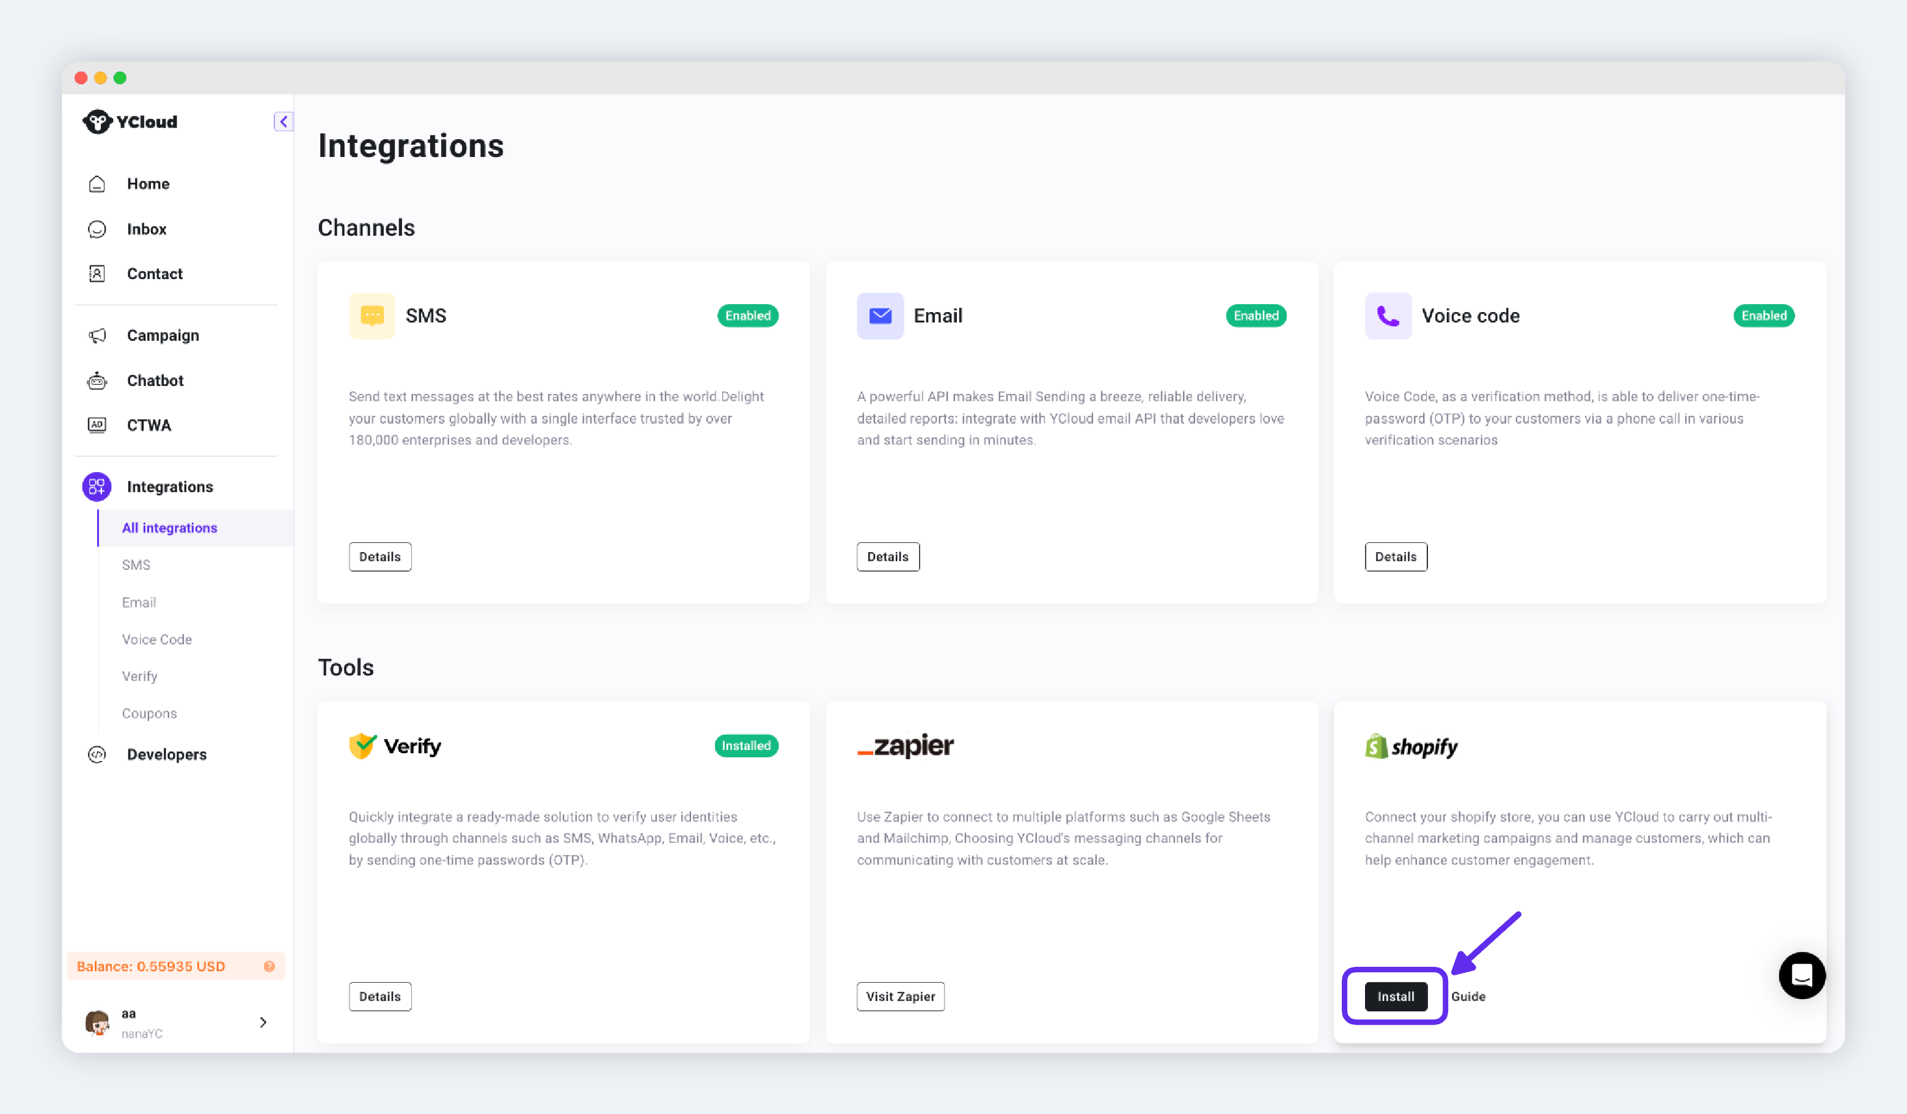
Task: Go to the Voice Code submenu item
Action: [x=156, y=639]
